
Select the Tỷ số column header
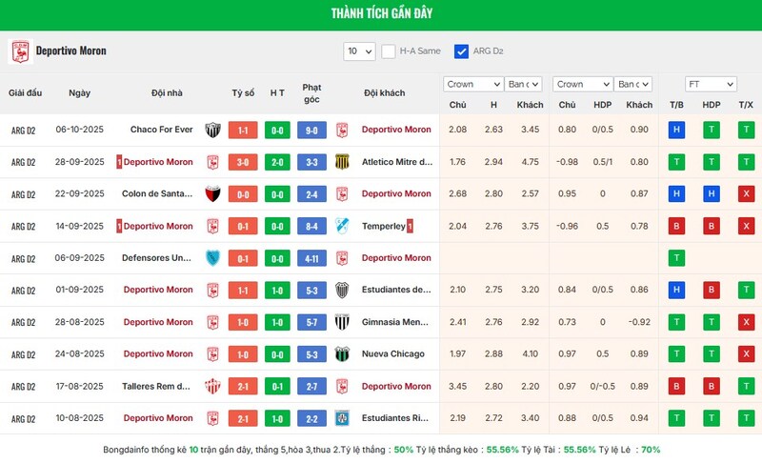coord(243,92)
